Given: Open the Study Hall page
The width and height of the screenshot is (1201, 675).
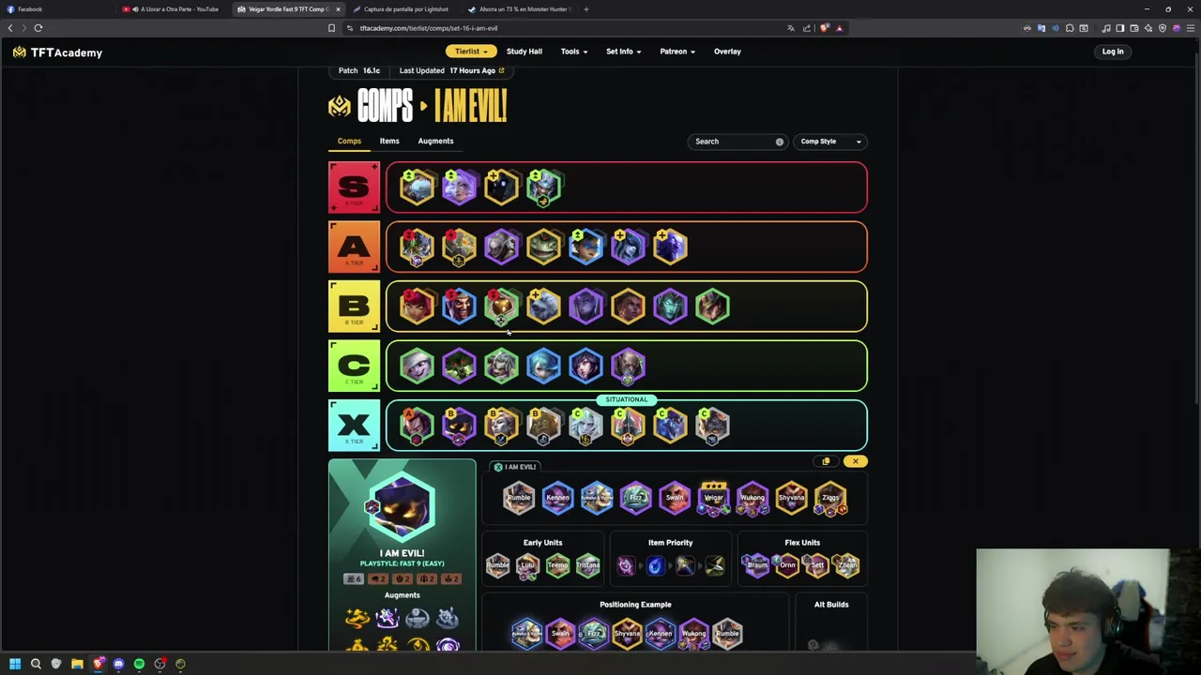Looking at the screenshot, I should [524, 52].
